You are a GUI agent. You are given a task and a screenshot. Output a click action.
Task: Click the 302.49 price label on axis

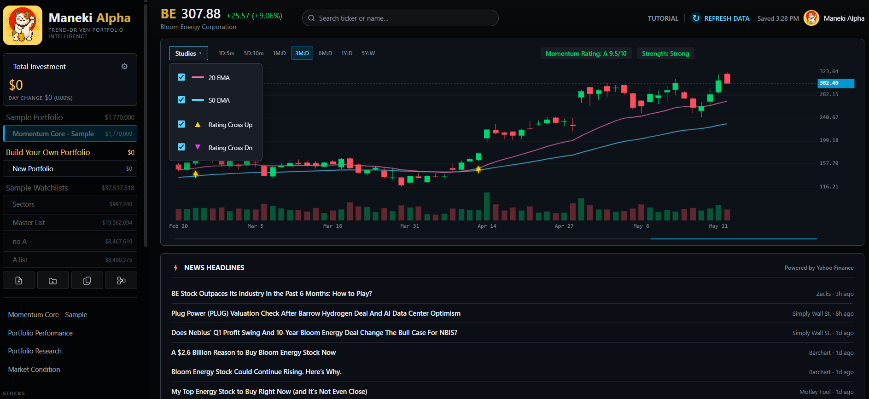(836, 83)
